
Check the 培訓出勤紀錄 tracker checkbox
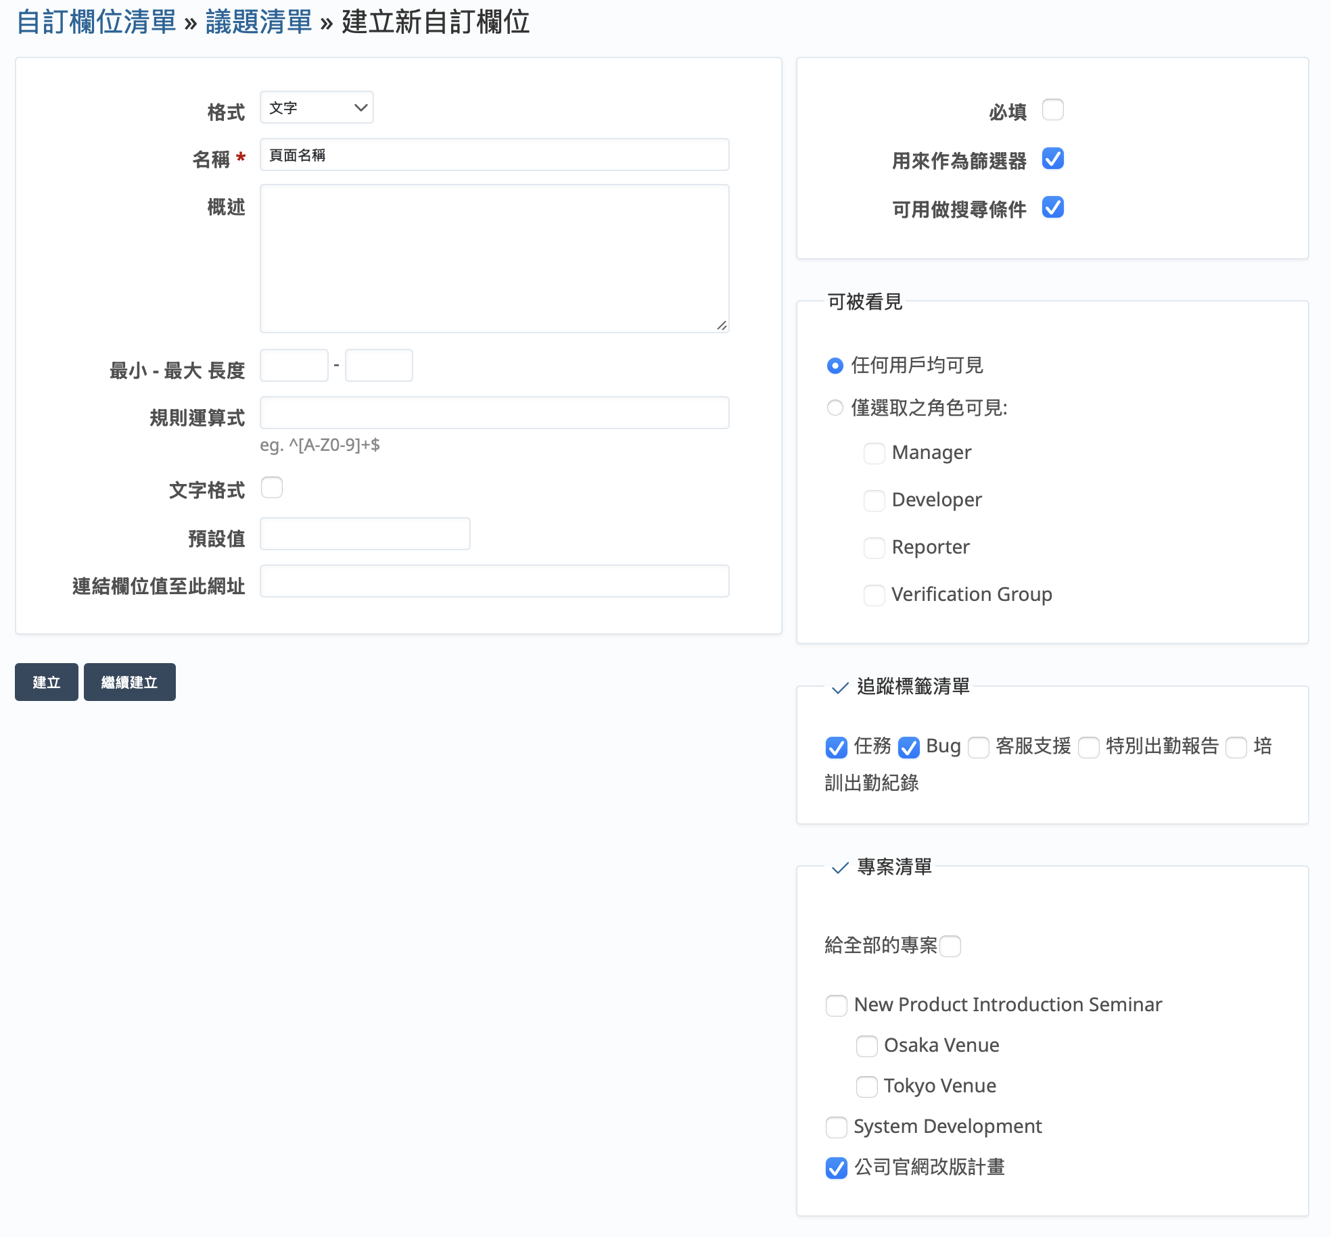coord(1236,748)
